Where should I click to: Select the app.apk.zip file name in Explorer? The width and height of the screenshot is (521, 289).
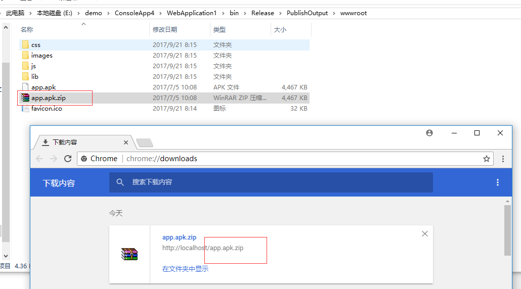tap(49, 98)
